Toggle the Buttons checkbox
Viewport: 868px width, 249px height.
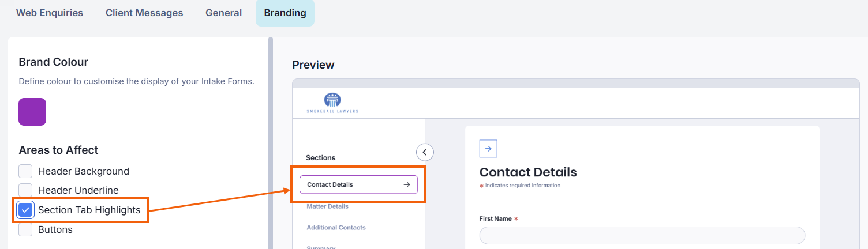[25, 229]
